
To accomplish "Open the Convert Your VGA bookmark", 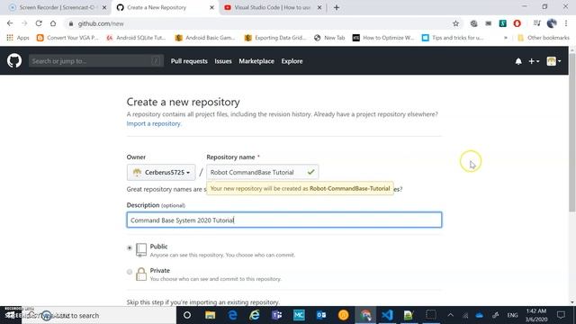I will (x=67, y=38).
